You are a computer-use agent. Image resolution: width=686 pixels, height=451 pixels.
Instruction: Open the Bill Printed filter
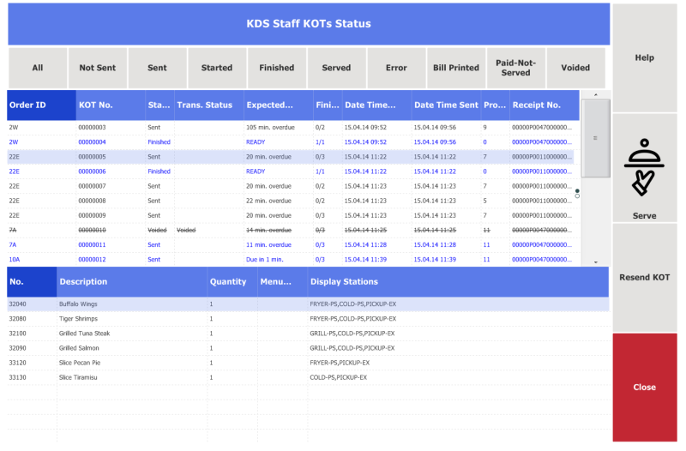(x=456, y=68)
